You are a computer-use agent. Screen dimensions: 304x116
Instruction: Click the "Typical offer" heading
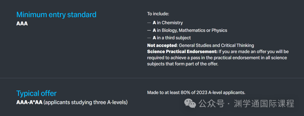click(36, 93)
